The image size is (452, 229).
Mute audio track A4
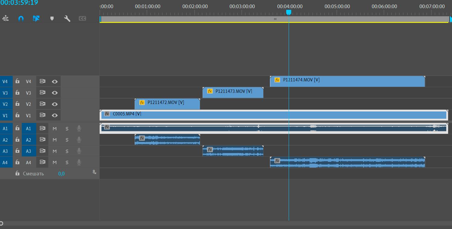point(55,163)
